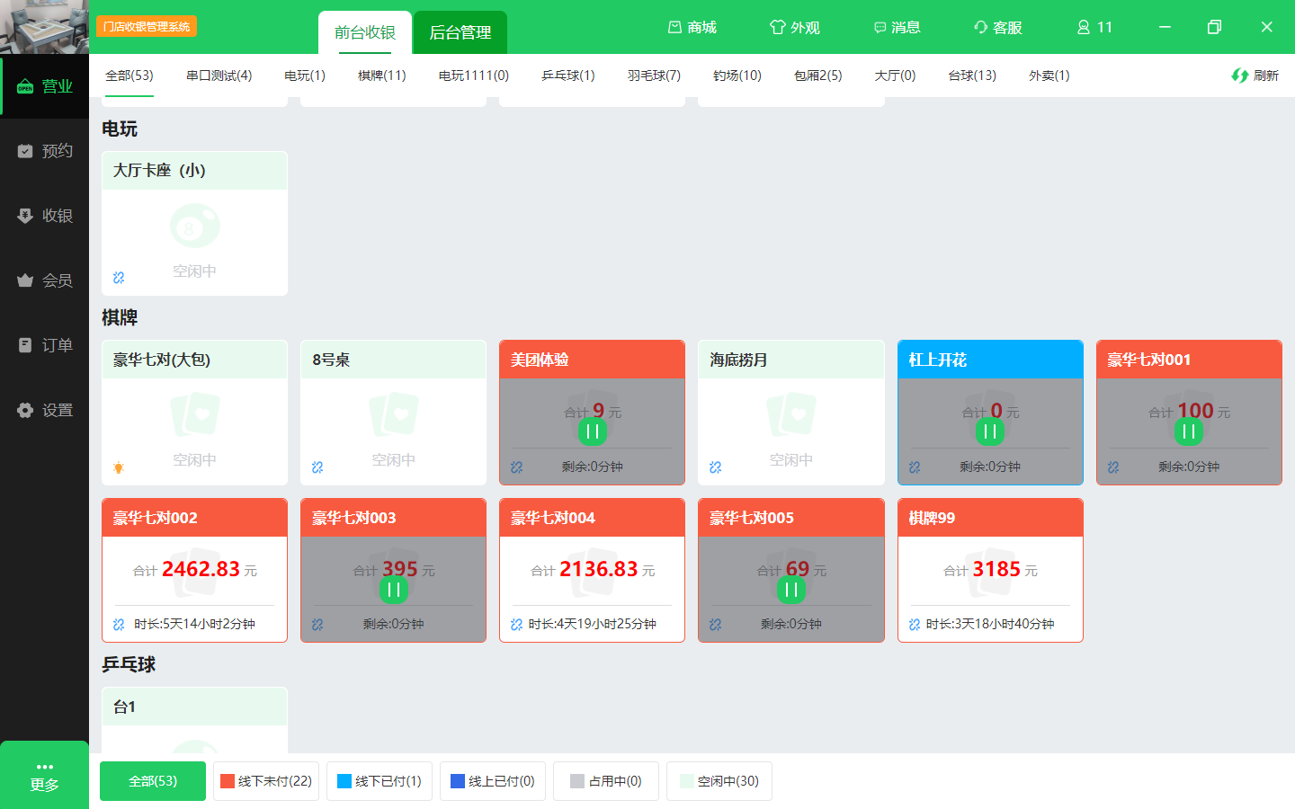Image resolution: width=1295 pixels, height=809 pixels.
Task: Click the 更多 more button
Action: coord(44,776)
